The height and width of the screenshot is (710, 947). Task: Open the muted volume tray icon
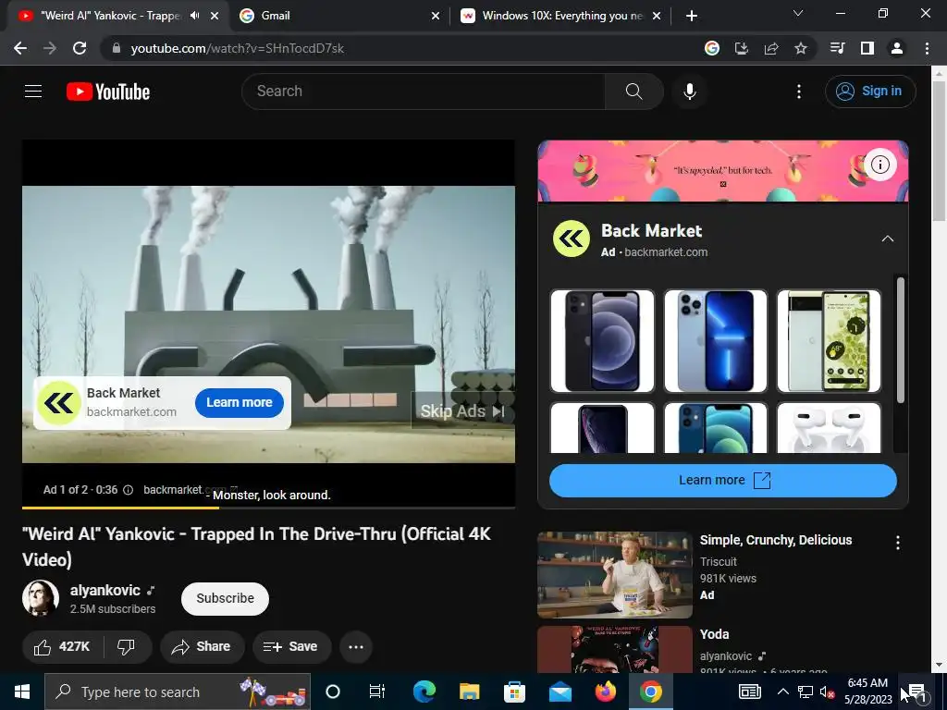pyautogui.click(x=826, y=692)
